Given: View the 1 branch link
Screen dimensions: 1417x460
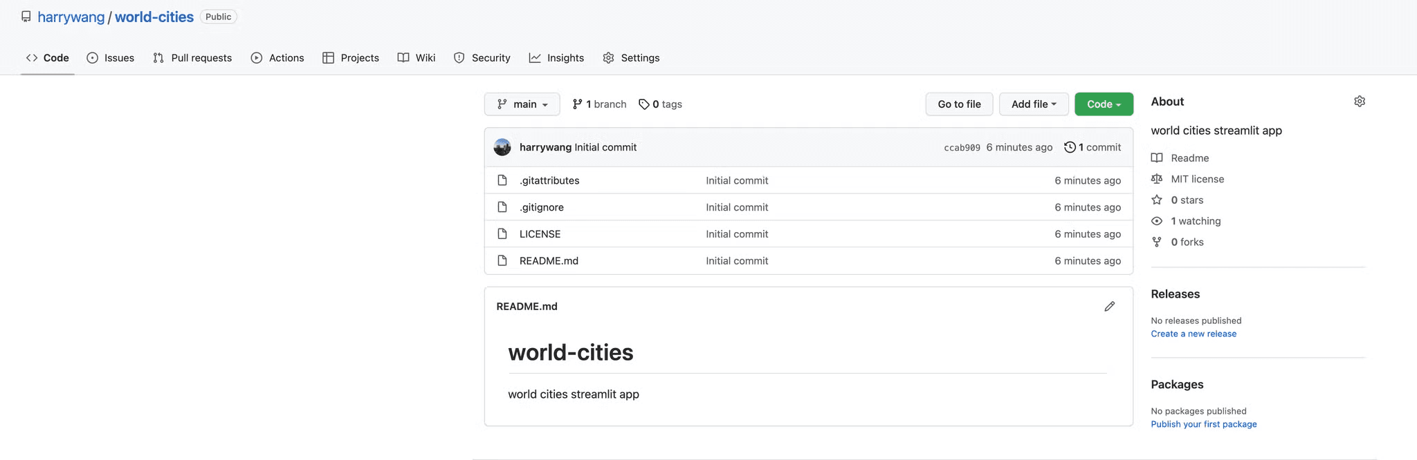Looking at the screenshot, I should pos(599,104).
